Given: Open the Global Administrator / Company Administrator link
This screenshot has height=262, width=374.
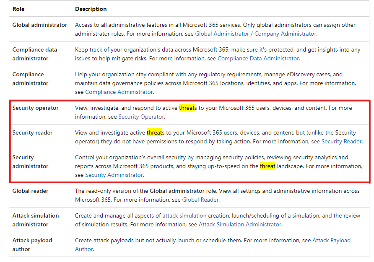Looking at the screenshot, I should coord(255,34).
